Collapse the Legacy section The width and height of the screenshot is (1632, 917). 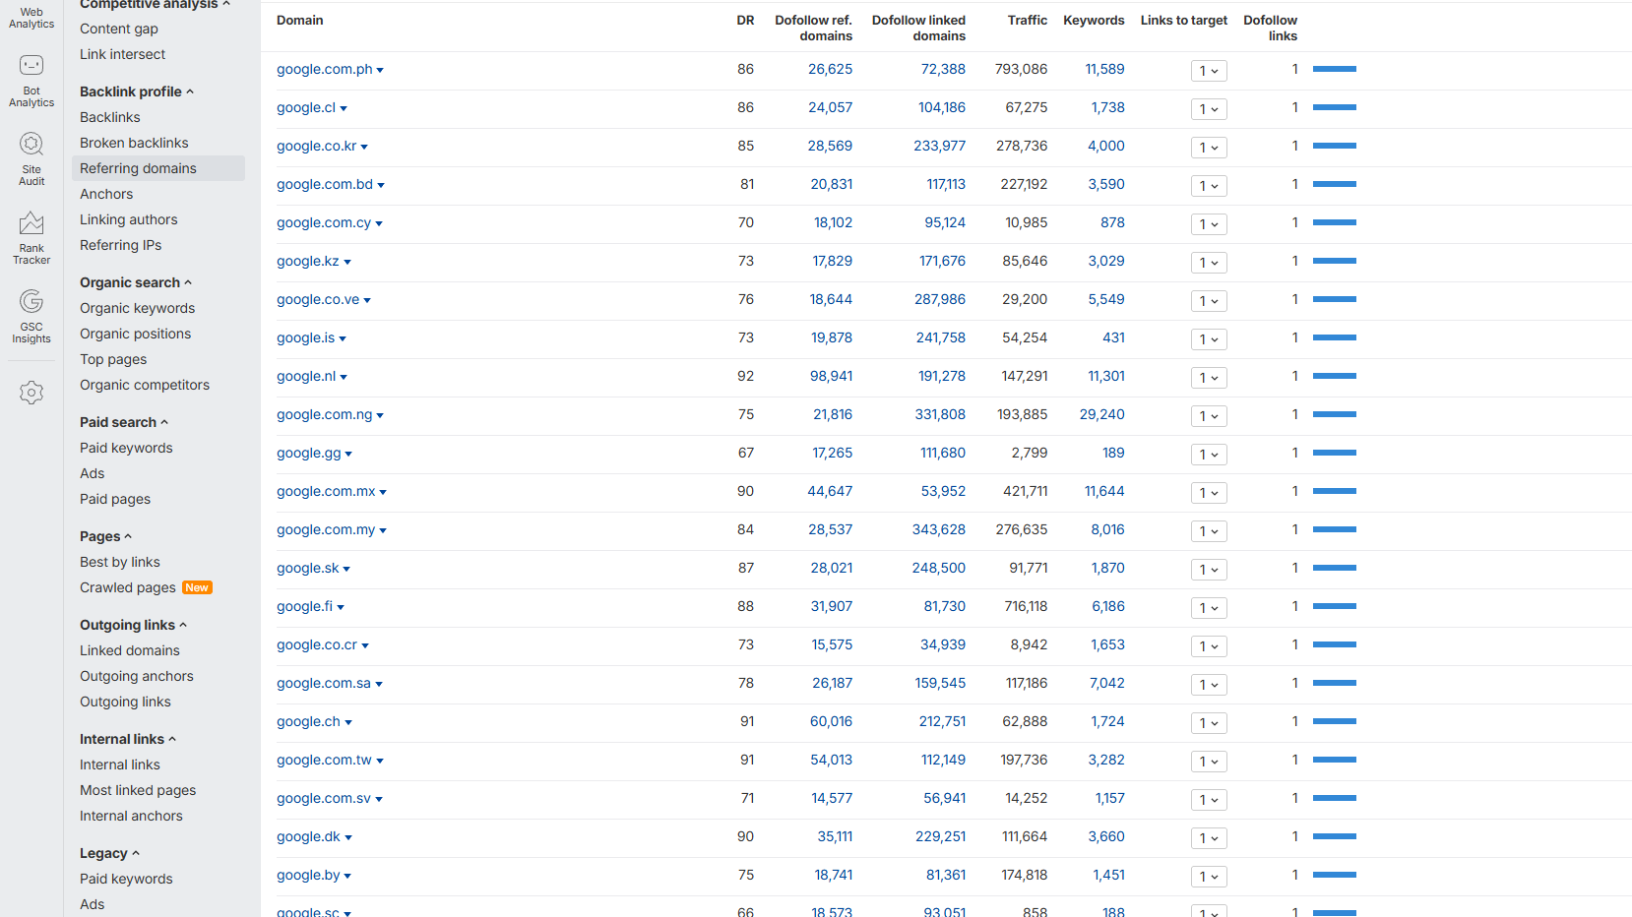point(109,853)
